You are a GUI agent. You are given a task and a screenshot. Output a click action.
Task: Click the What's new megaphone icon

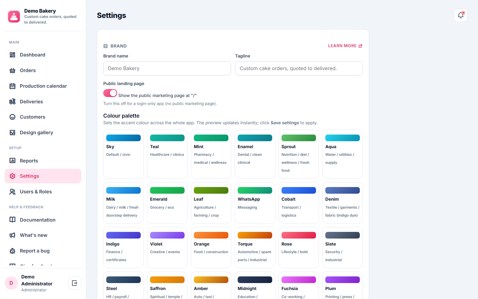(x=12, y=235)
